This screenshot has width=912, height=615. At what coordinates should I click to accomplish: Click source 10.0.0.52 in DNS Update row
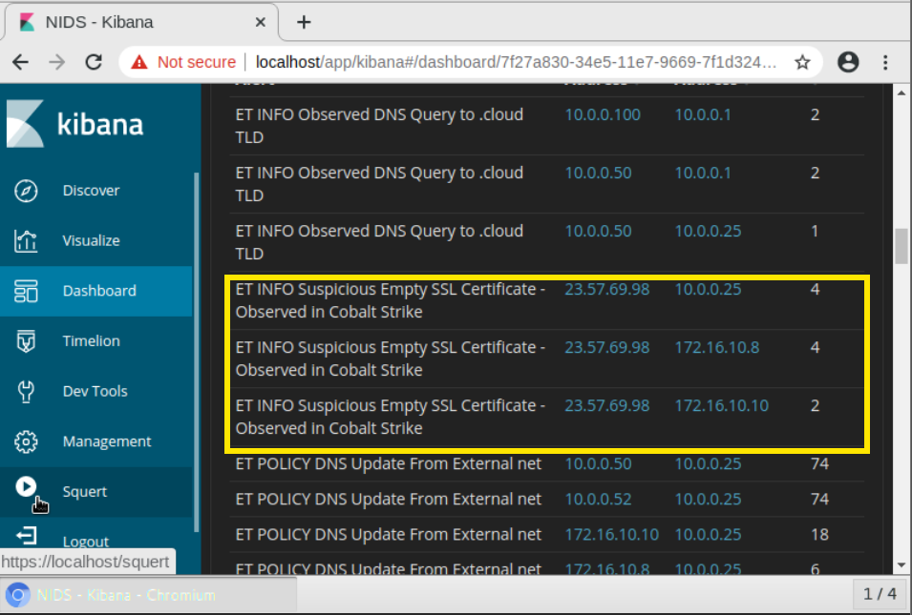tap(598, 500)
